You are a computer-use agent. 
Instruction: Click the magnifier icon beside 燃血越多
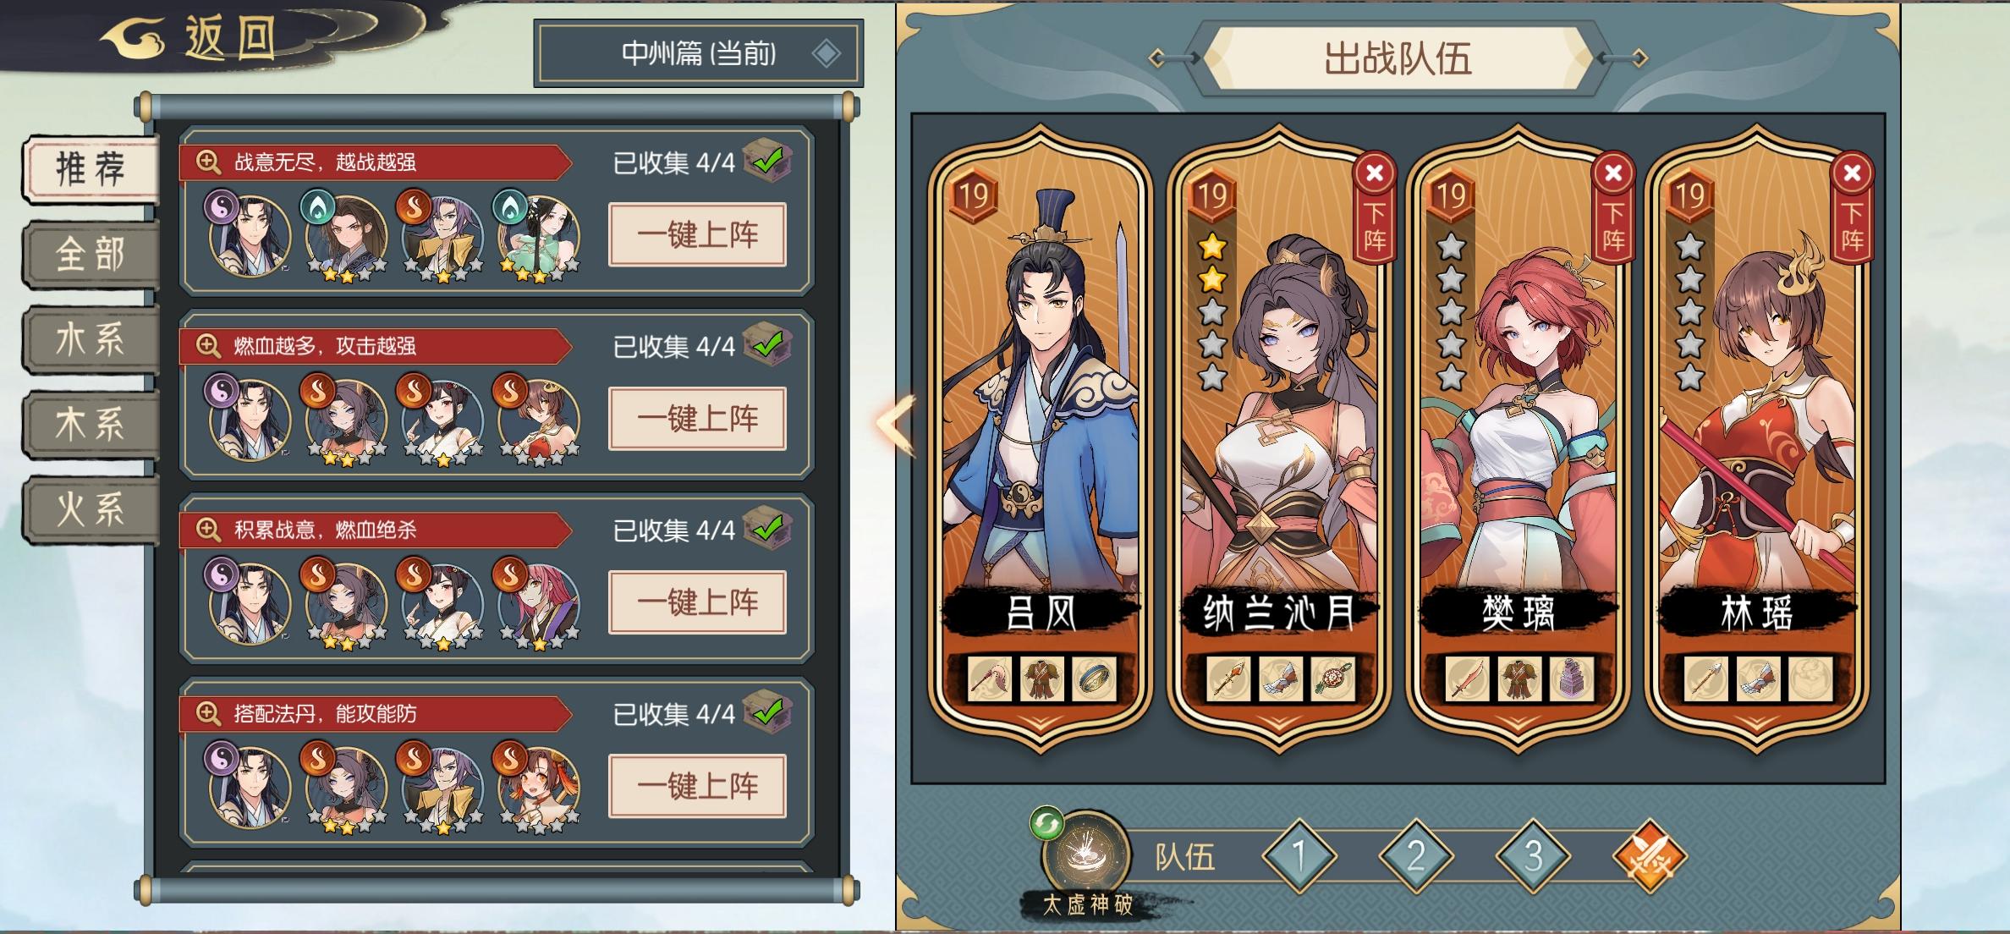tap(208, 345)
